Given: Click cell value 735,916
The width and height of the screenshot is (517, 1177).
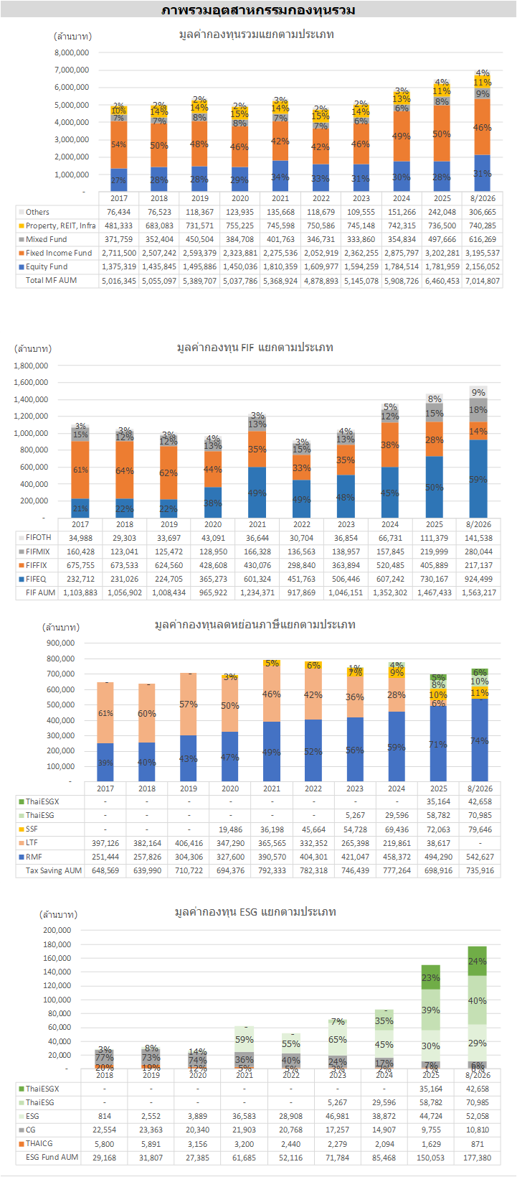Looking at the screenshot, I should pos(480,871).
